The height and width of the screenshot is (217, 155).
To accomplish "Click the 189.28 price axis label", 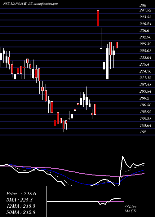I will 145,119.
